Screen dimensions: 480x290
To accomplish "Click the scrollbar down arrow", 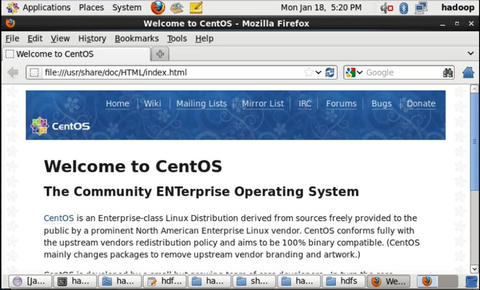I will (x=474, y=269).
